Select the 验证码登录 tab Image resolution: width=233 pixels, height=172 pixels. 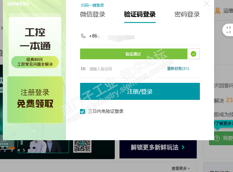click(140, 14)
